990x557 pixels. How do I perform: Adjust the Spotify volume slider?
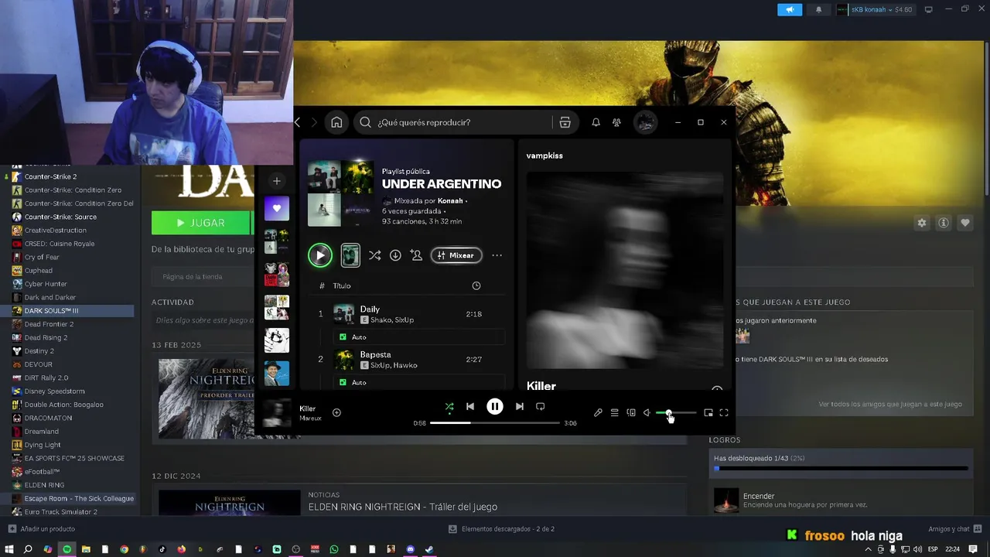676,413
